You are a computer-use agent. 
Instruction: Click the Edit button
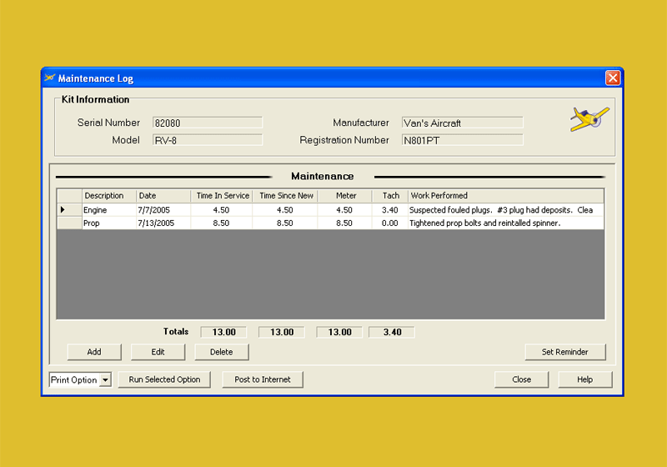tap(158, 352)
